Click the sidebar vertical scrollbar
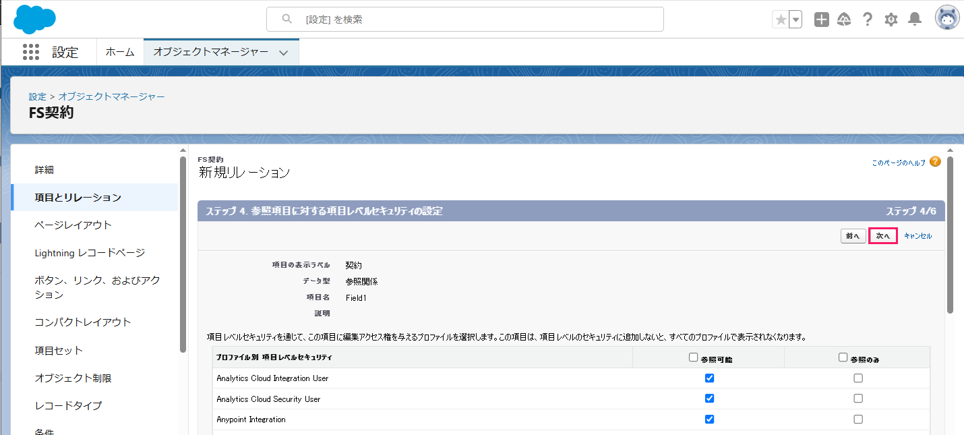964x435 pixels. [183, 254]
